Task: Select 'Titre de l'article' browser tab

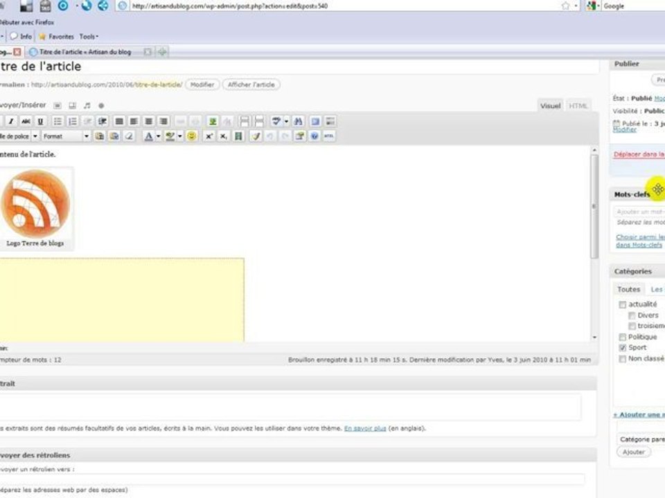Action: (85, 52)
